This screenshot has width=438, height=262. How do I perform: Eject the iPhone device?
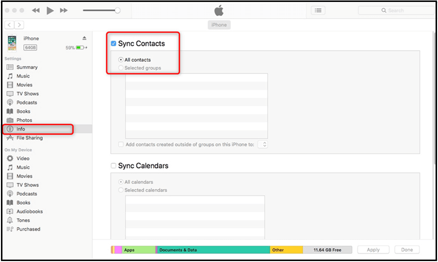[x=84, y=38]
